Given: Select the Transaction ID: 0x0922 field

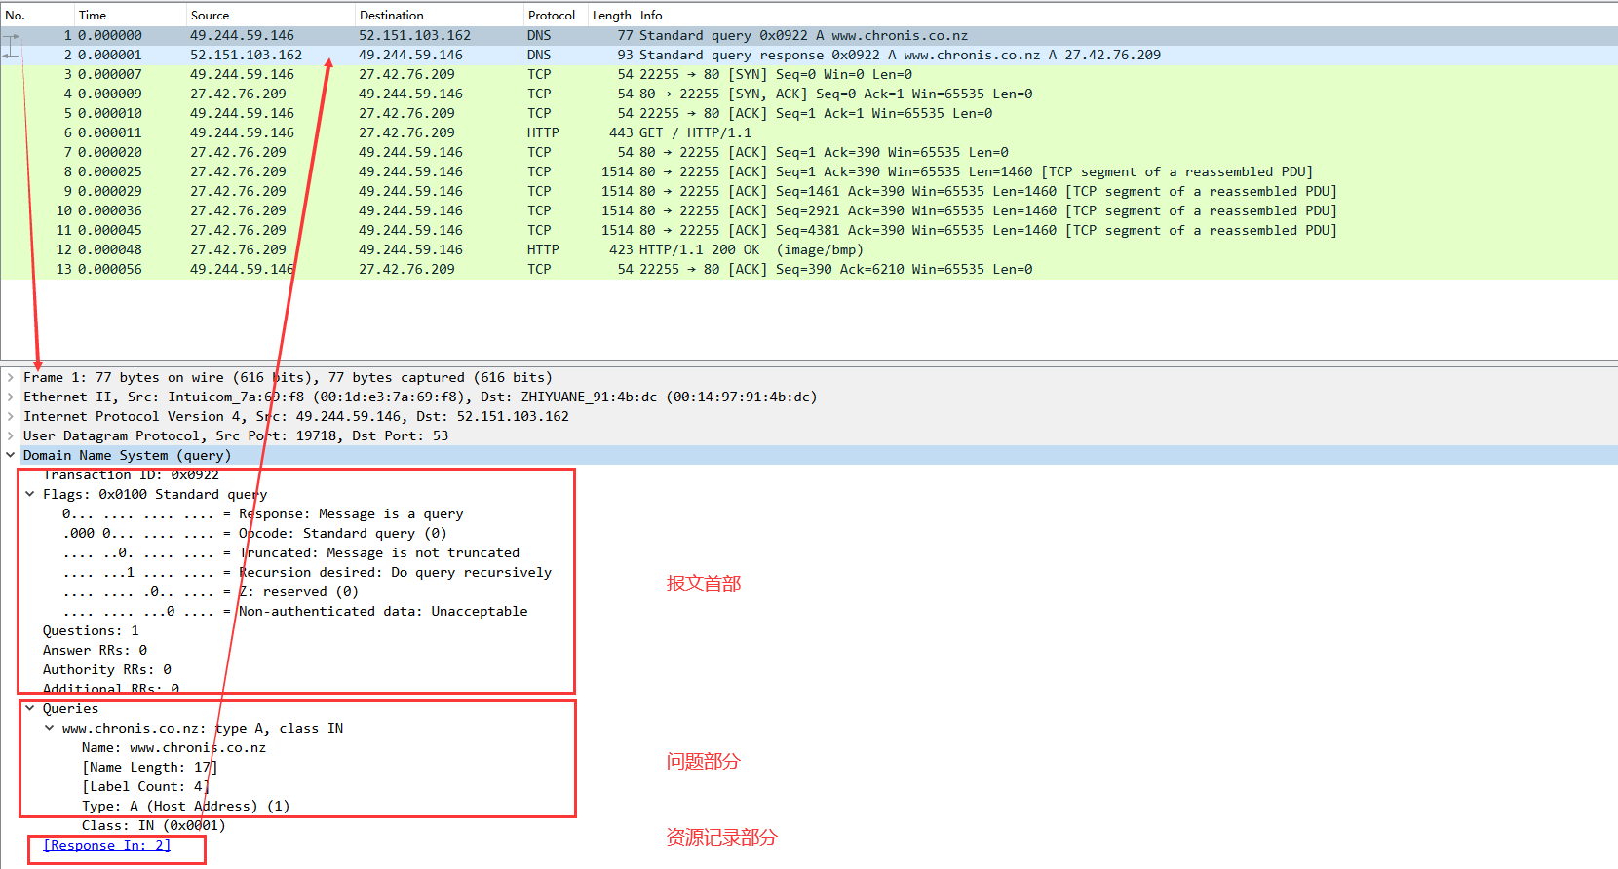Looking at the screenshot, I should tap(132, 474).
